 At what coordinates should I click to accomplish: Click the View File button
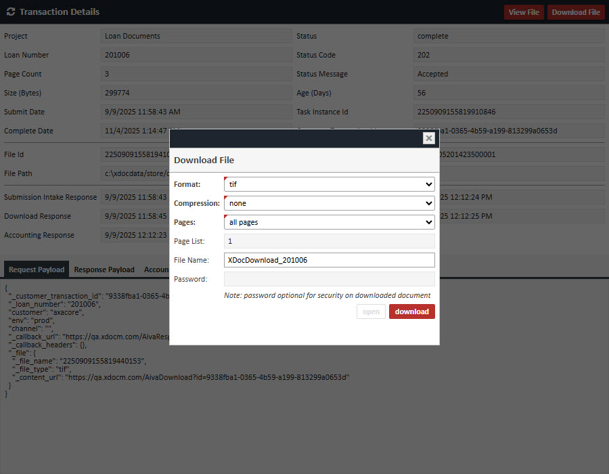click(523, 12)
